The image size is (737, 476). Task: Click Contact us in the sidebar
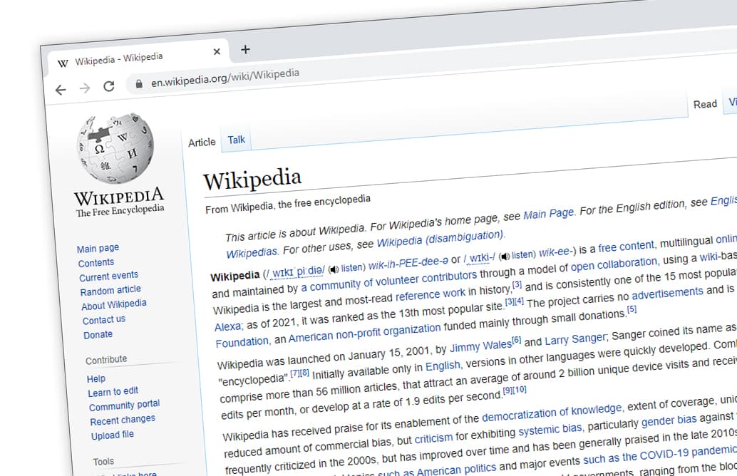pyautogui.click(x=104, y=320)
